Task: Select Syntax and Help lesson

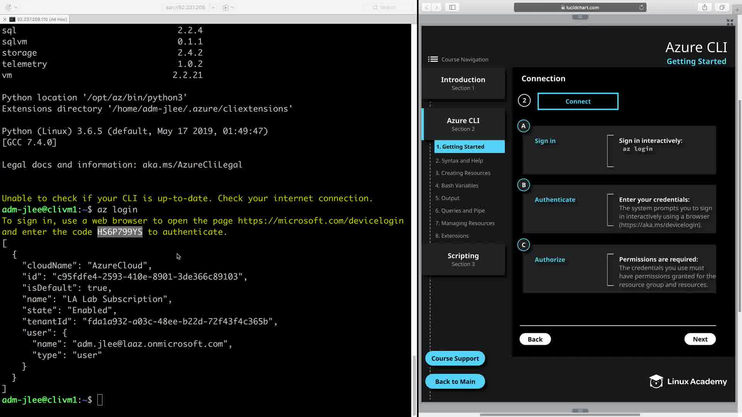Action: click(x=459, y=161)
